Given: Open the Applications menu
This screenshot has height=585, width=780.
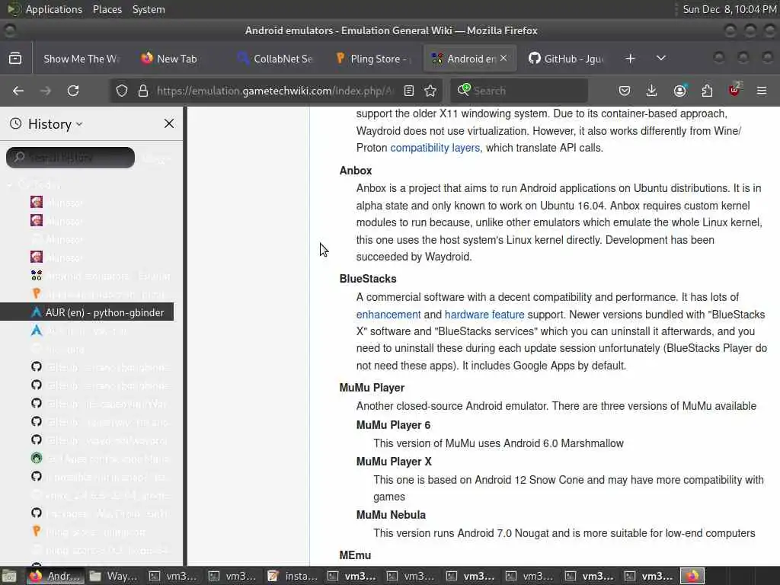Looking at the screenshot, I should click(54, 9).
